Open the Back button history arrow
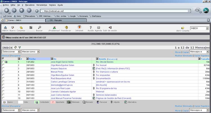 [x=9, y=13]
